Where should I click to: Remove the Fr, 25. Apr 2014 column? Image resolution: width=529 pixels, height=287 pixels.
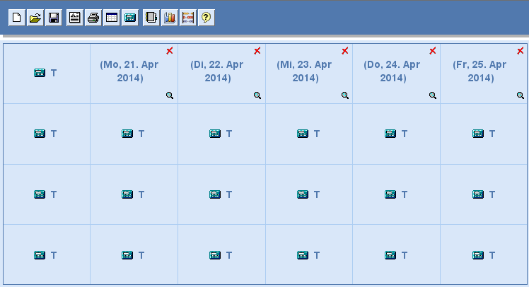pyautogui.click(x=521, y=51)
